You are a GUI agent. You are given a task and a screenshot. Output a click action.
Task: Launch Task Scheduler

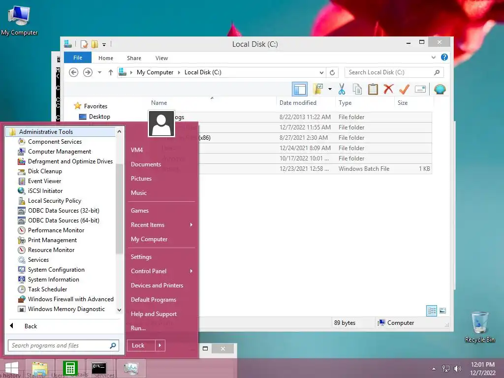pyautogui.click(x=47, y=289)
